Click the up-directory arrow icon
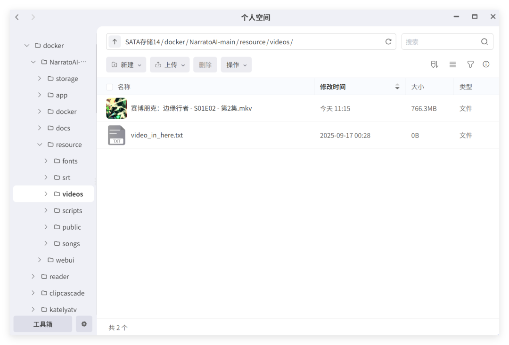This screenshot has width=509, height=345. coord(115,42)
